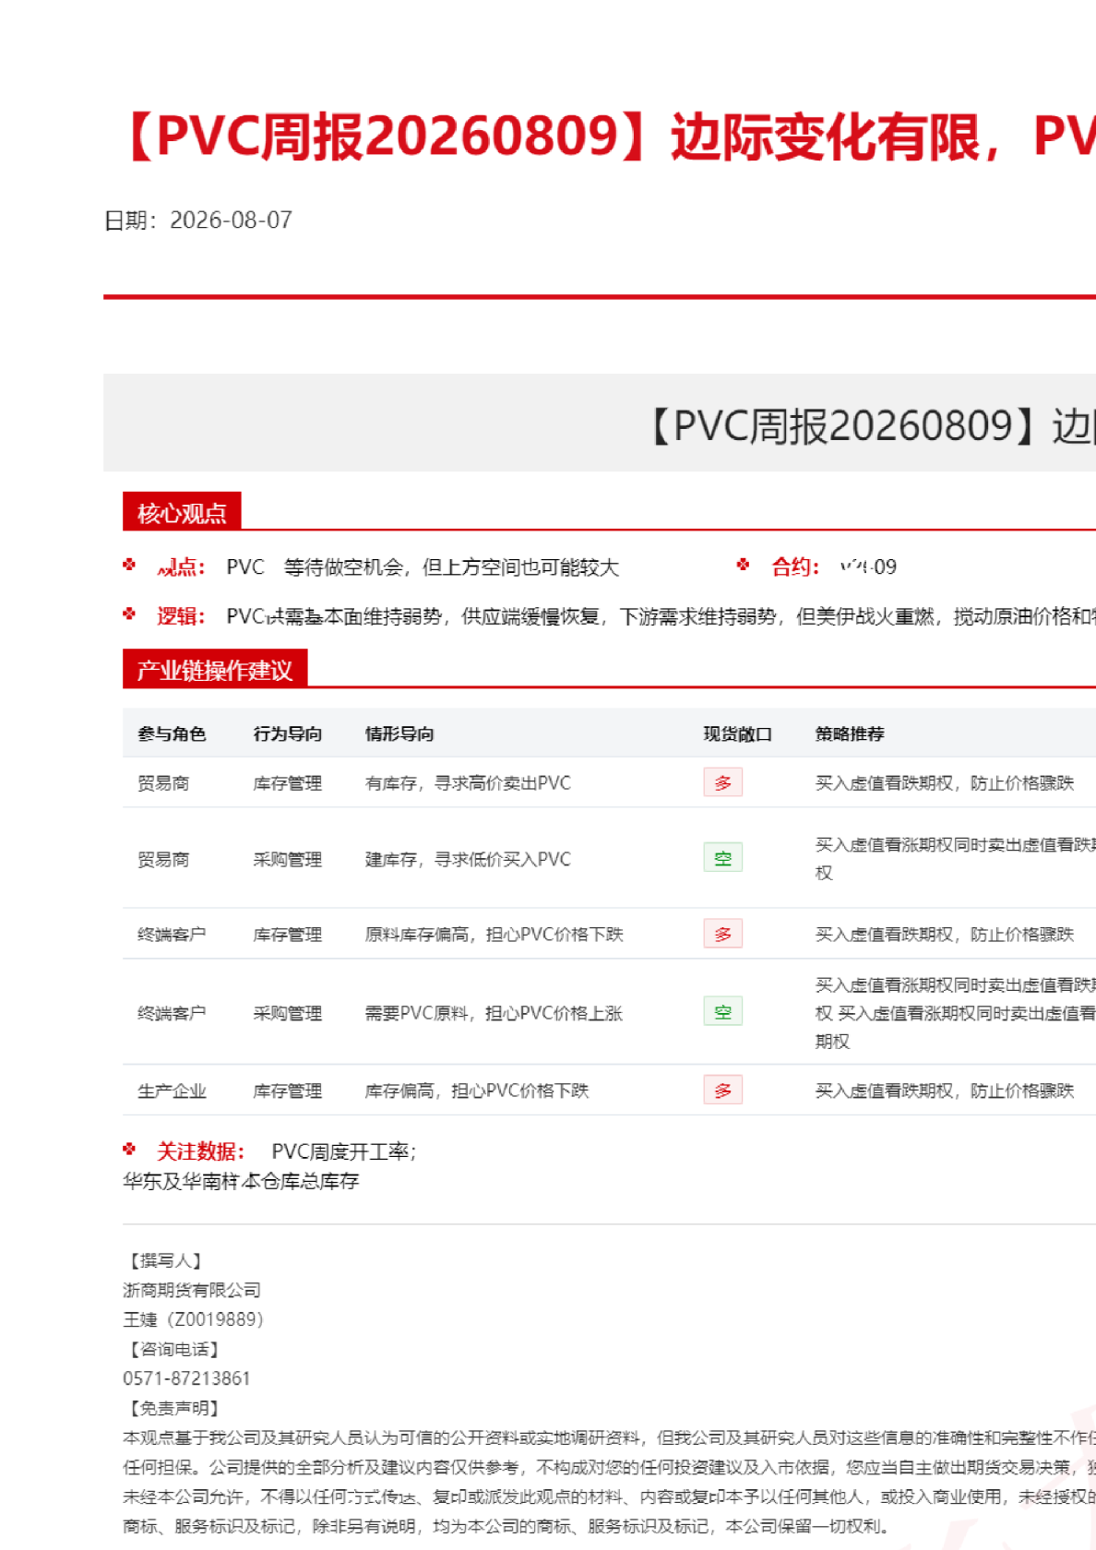Click the strategy text in the 生产企业 row
The width and height of the screenshot is (1096, 1550).
click(945, 1091)
